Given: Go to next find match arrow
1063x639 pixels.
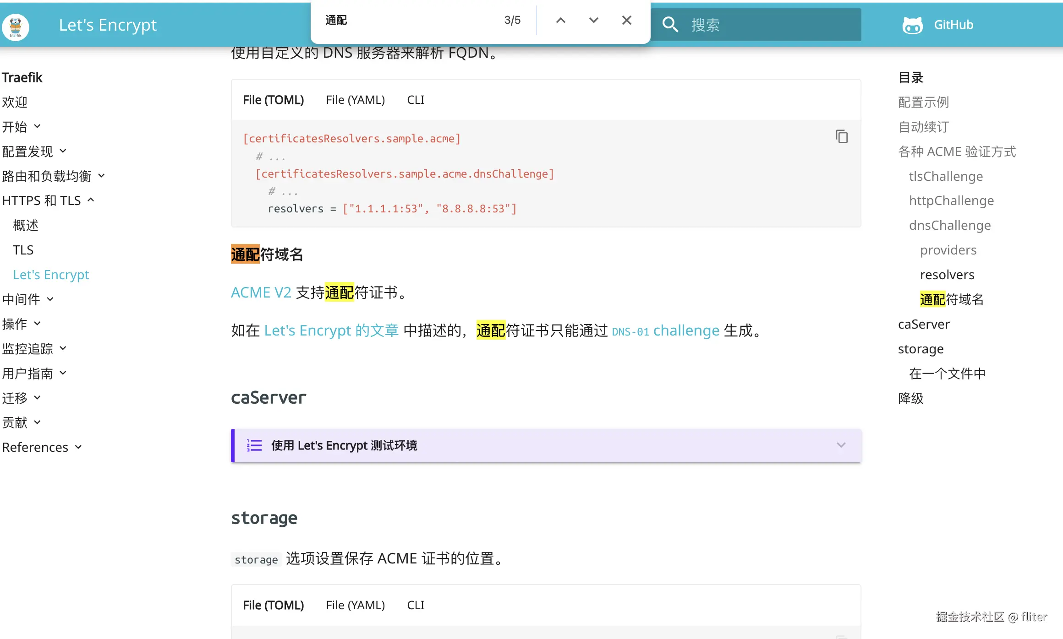Looking at the screenshot, I should click(x=593, y=20).
